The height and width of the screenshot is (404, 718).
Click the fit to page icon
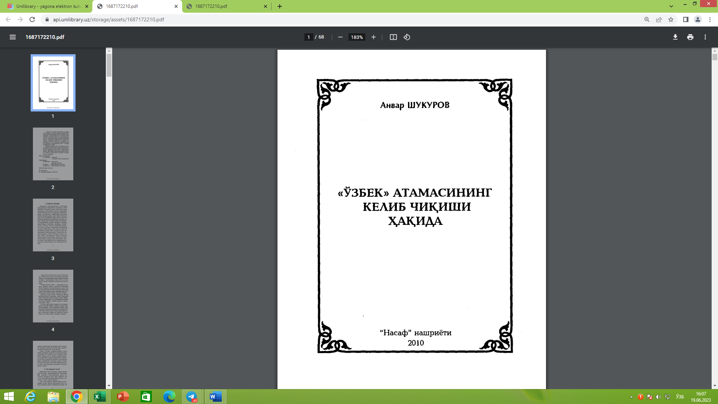[x=393, y=37]
